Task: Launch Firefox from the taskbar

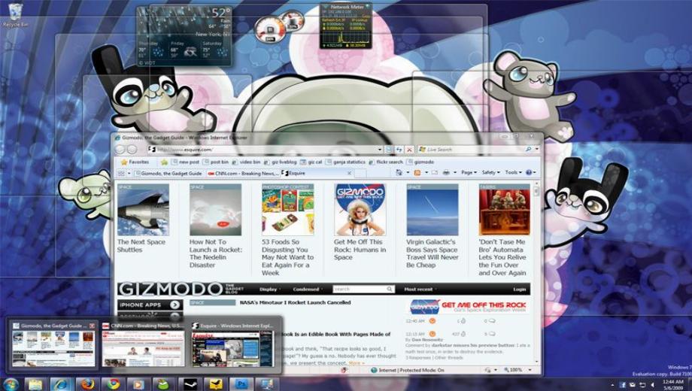Action: point(87,384)
